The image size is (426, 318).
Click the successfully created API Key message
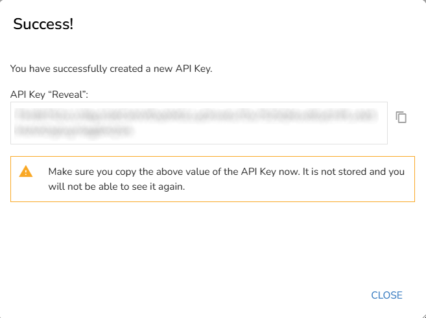pos(111,68)
